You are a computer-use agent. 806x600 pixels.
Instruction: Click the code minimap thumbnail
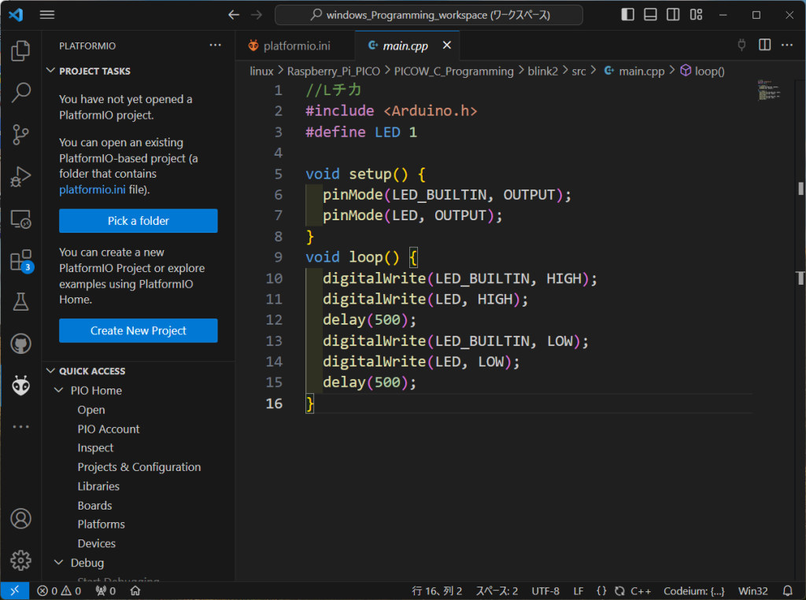click(x=769, y=90)
